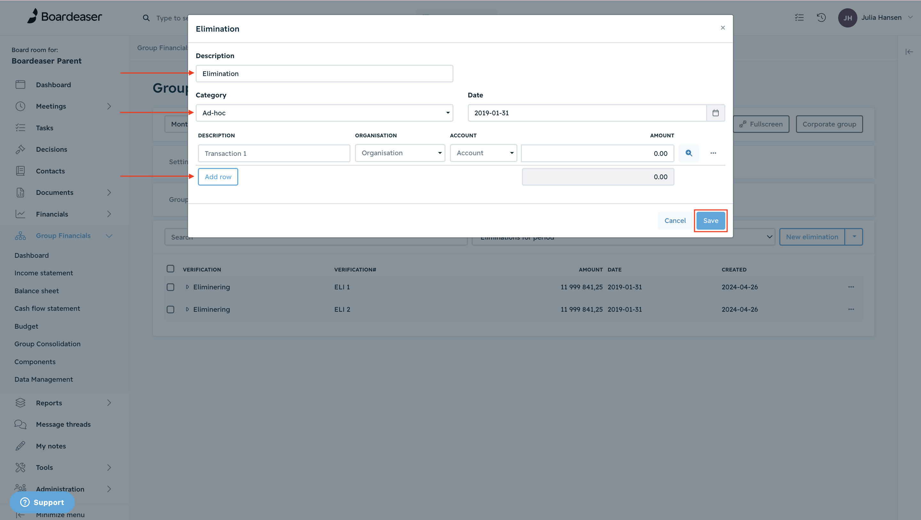The image size is (921, 520).
Task: Check the ELI 2 row checkbox
Action: tap(170, 309)
